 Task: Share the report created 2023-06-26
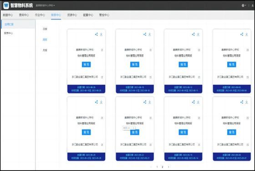(97, 34)
